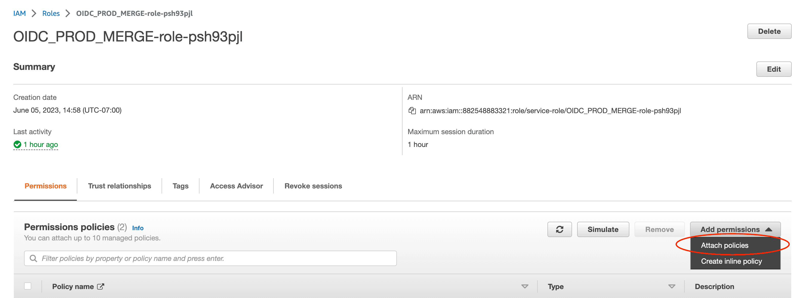Copy the role ARN using the copy icon
This screenshot has width=804, height=298.
point(412,111)
